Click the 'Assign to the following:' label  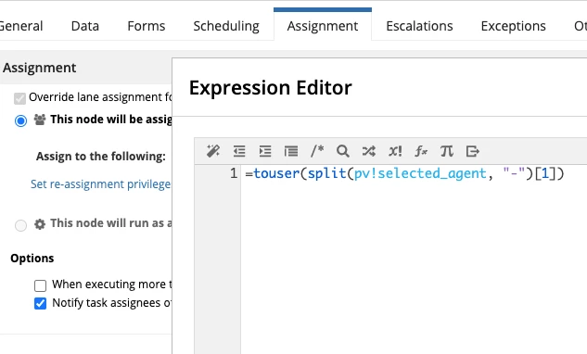(101, 157)
